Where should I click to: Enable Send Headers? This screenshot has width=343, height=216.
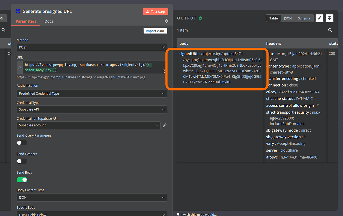(22, 161)
